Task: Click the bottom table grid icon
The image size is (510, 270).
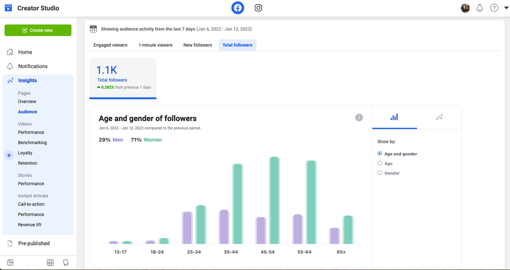Action: coord(50,262)
